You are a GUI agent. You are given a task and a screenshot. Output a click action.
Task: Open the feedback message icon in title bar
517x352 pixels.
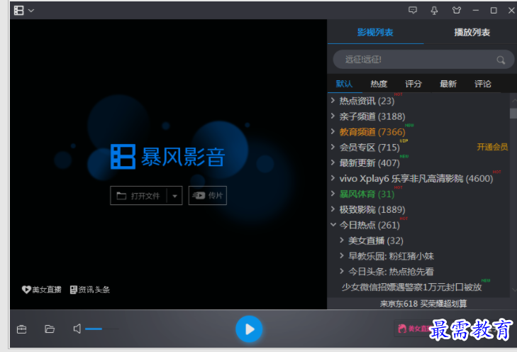[413, 10]
